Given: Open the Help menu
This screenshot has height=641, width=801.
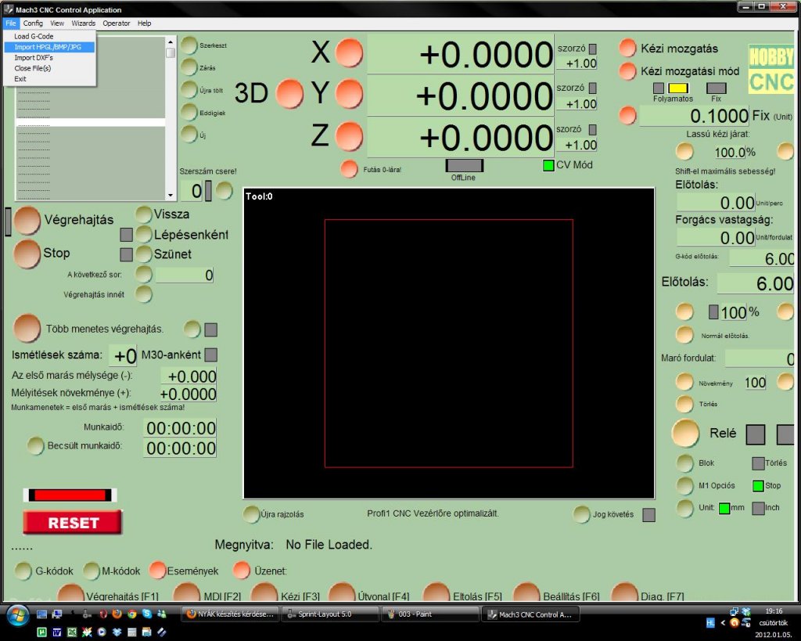Looking at the screenshot, I should click(144, 23).
